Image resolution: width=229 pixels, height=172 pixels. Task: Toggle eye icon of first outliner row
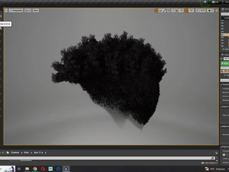pyautogui.click(x=222, y=20)
